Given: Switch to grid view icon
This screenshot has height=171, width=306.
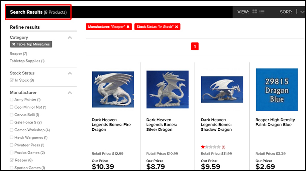Looking at the screenshot, I should (x=254, y=12).
